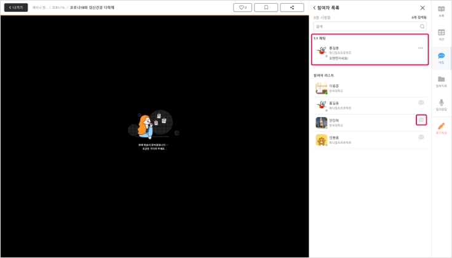Open the 첨부자료 attachments folder tab
Viewport: 452px width, 258px height.
[442, 81]
